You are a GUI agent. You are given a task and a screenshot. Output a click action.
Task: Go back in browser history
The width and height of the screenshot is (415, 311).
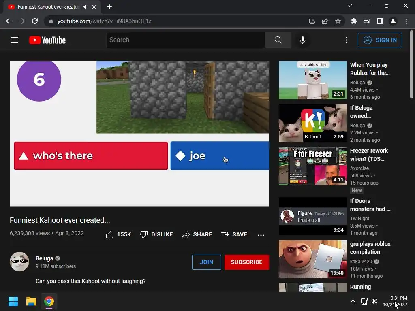(9, 21)
